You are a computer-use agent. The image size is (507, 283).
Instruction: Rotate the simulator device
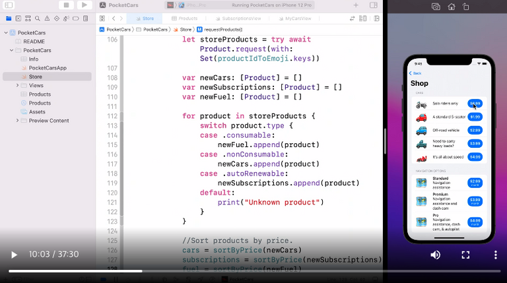click(465, 7)
